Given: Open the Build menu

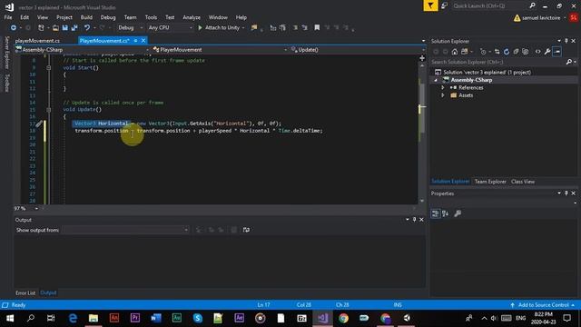Looking at the screenshot, I should tap(86, 17).
